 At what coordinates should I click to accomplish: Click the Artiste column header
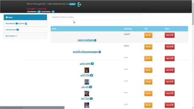tap(54, 29)
